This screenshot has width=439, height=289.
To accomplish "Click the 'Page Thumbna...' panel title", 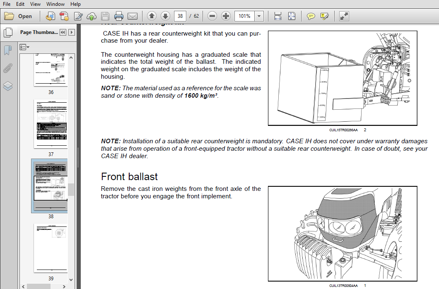I will [x=39, y=32].
